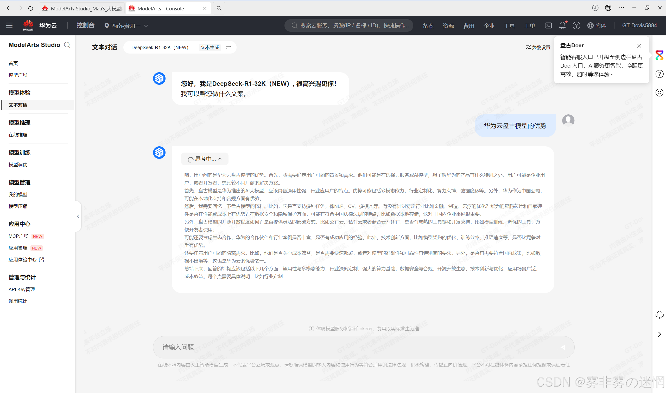Open the 西南-贵阳一 region dropdown

pos(126,26)
